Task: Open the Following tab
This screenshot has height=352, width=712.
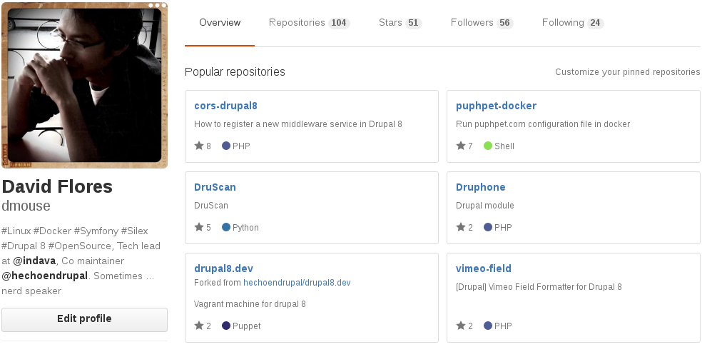Action: coord(573,23)
